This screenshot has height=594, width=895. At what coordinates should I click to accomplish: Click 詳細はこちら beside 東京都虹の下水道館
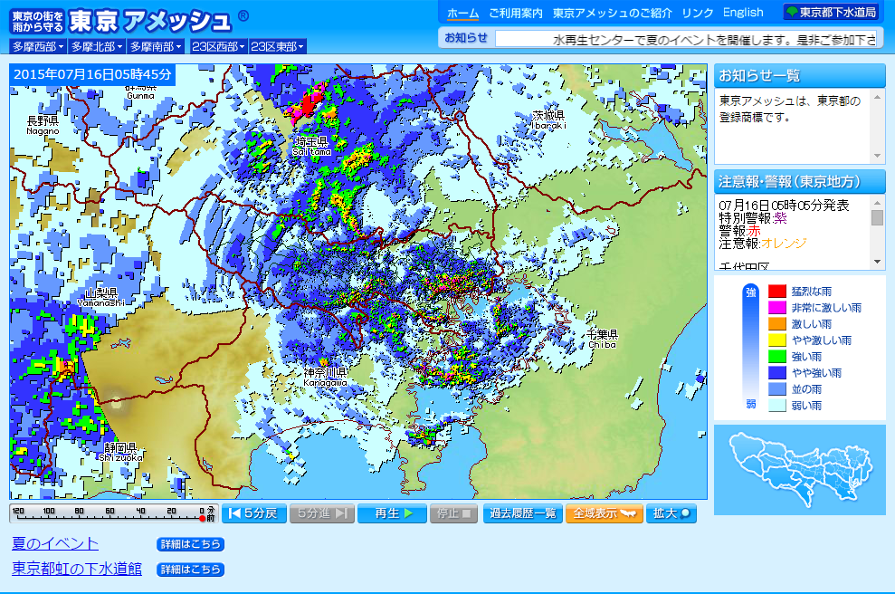[190, 570]
